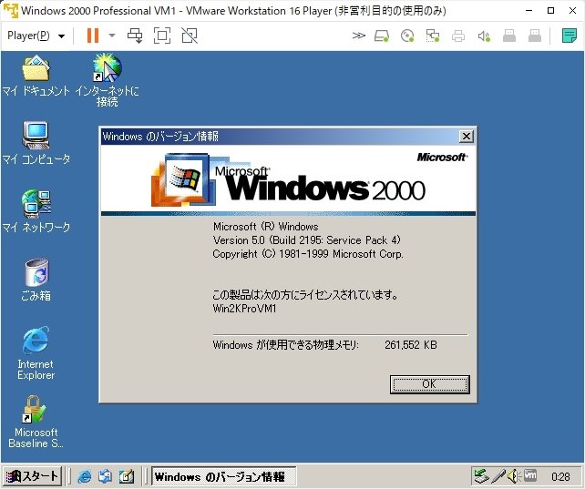This screenshot has height=489, width=585.
Task: Open the Player(P) menu
Action: (x=36, y=36)
